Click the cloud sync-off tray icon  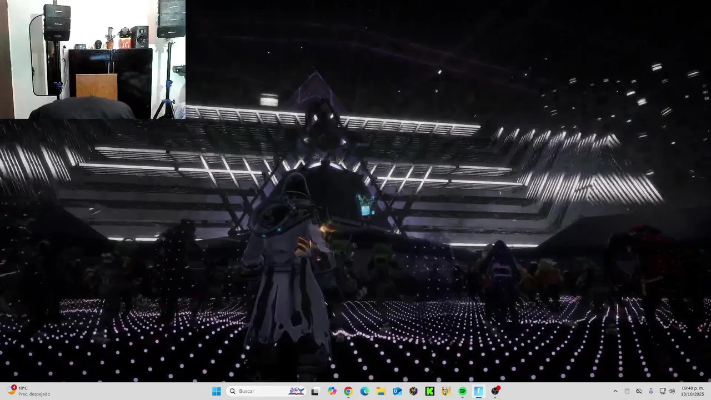pyautogui.click(x=639, y=391)
